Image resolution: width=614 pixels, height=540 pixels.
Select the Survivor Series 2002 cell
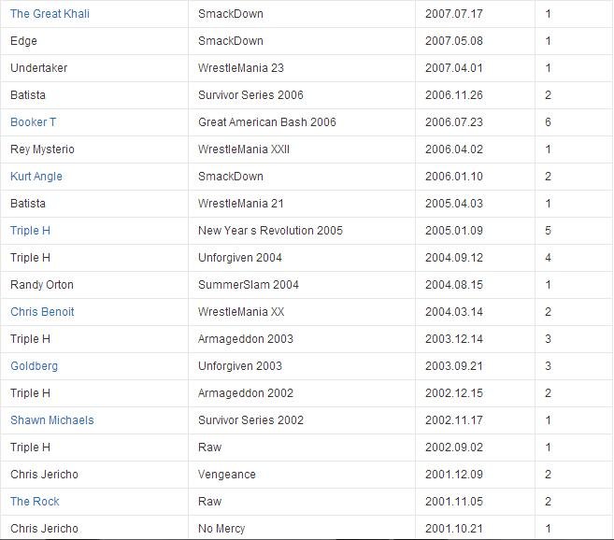[x=302, y=420]
